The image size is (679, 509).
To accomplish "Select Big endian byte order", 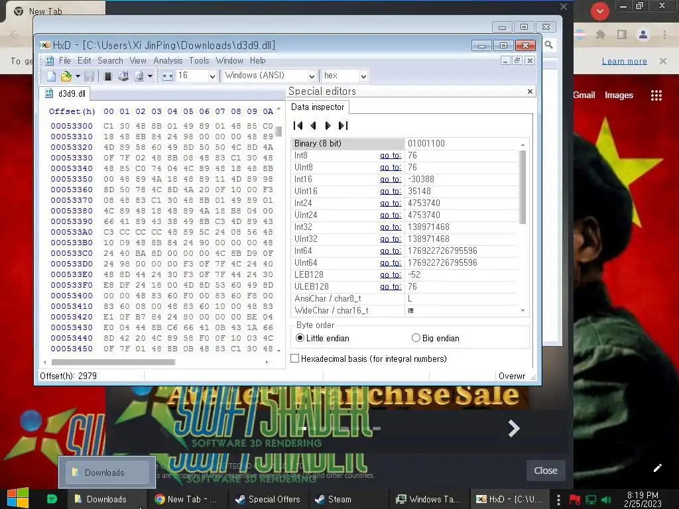I will (x=435, y=338).
